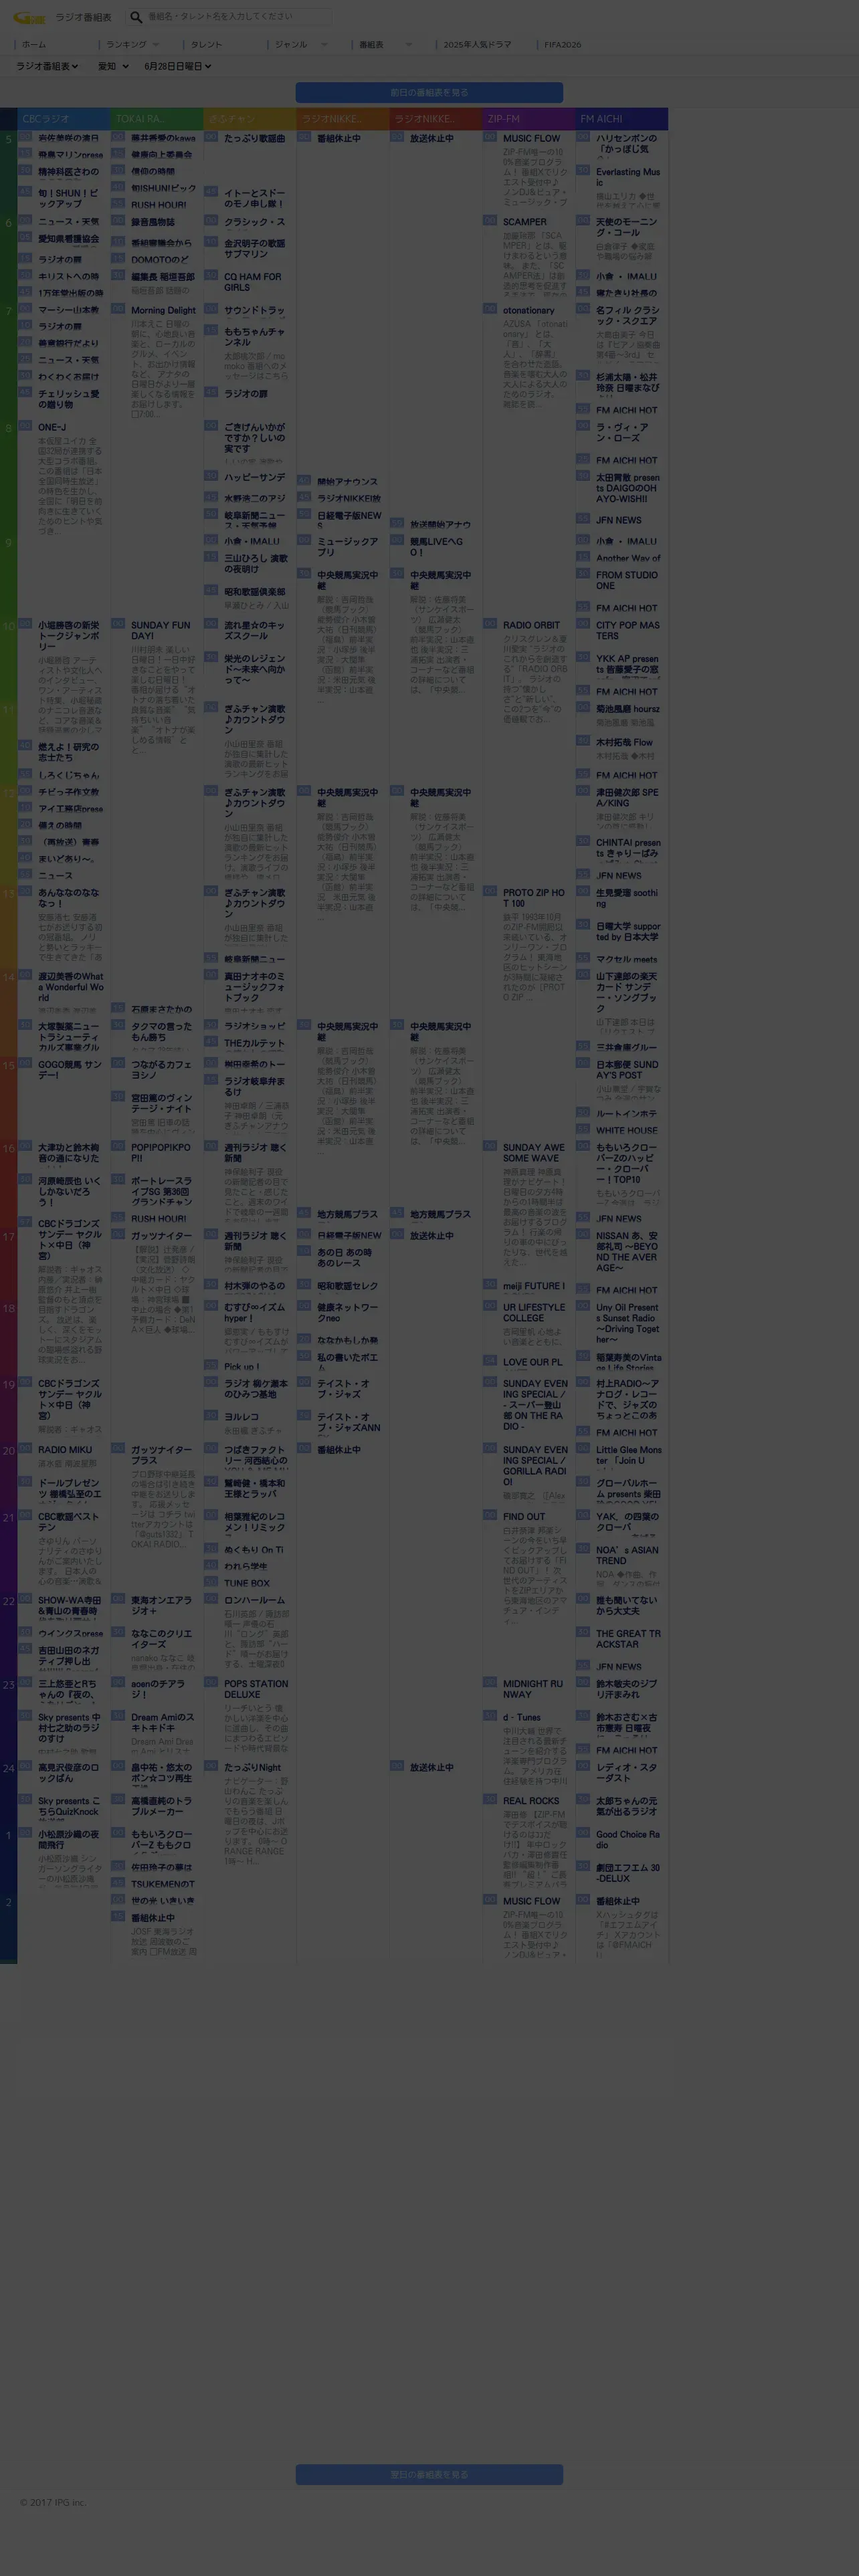Open the 6月28日日曜日 date dropdown
The width and height of the screenshot is (859, 2576).
point(177,66)
